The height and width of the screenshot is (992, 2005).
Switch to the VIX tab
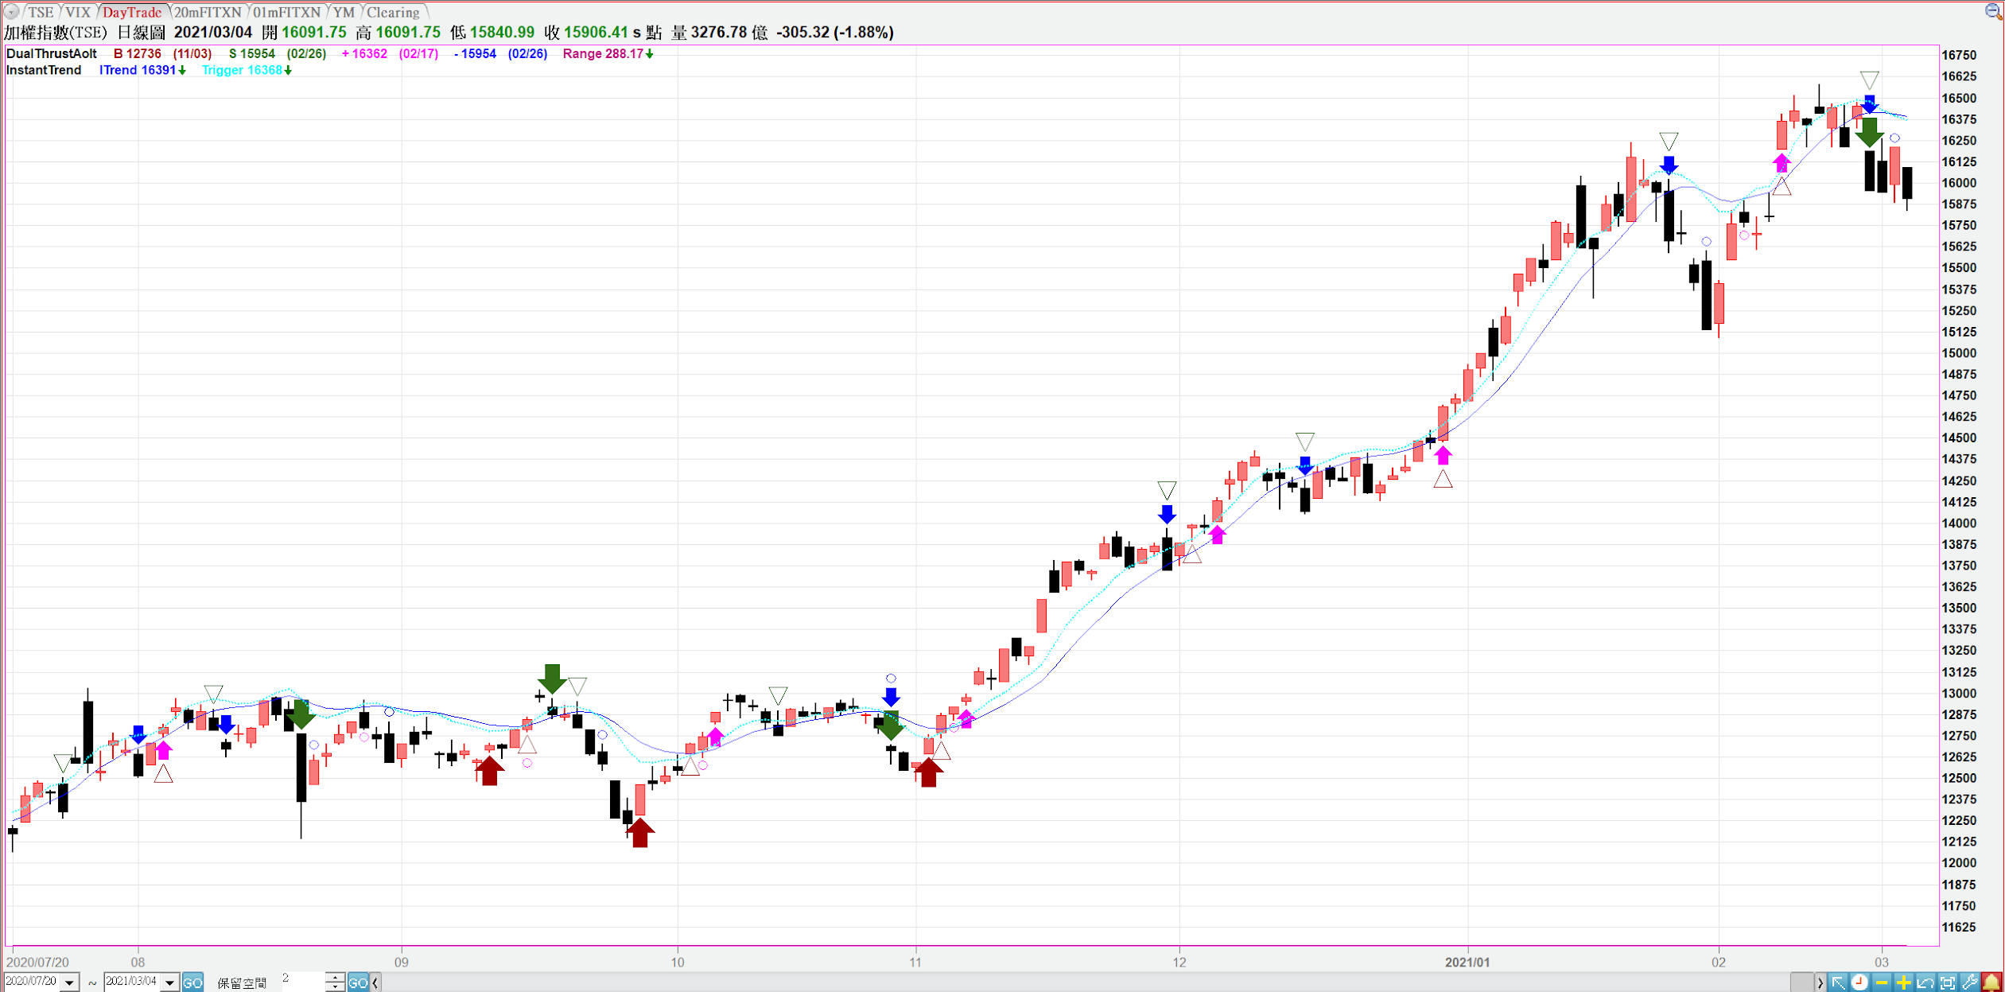tap(77, 12)
